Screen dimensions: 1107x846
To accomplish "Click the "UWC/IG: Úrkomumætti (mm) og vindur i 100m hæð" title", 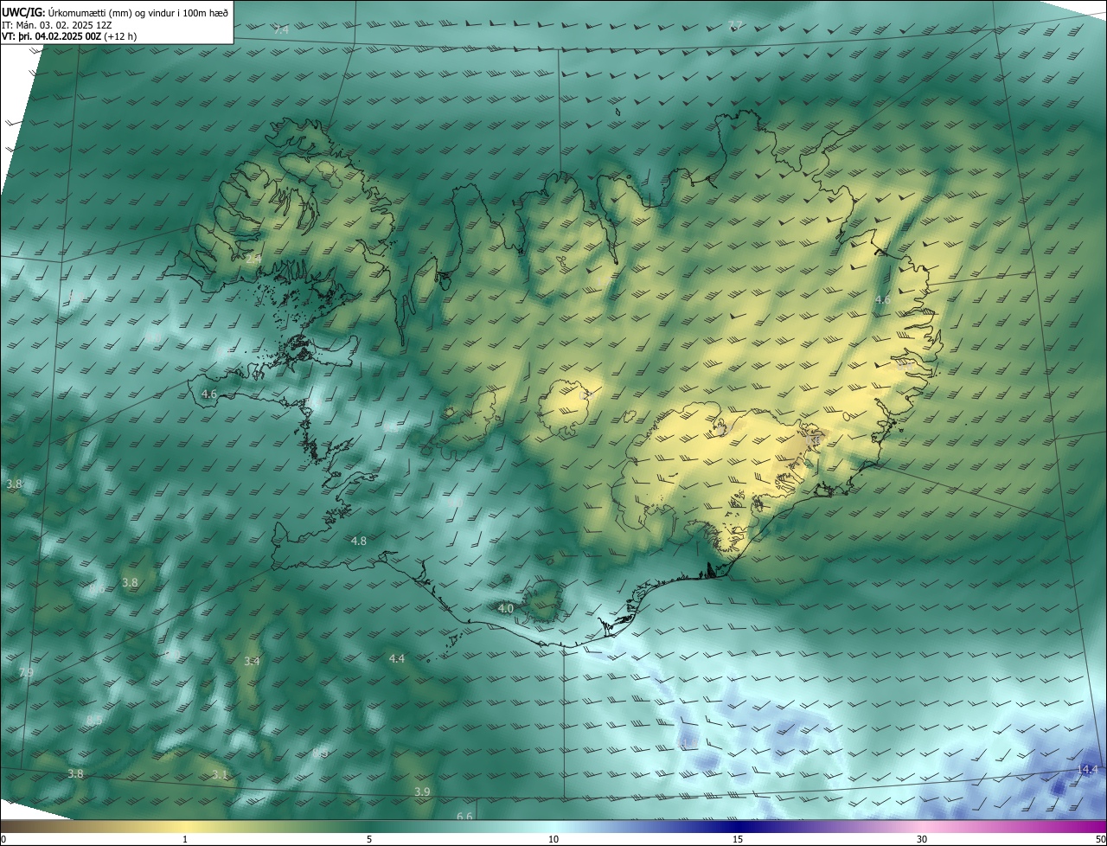I will (x=115, y=12).
